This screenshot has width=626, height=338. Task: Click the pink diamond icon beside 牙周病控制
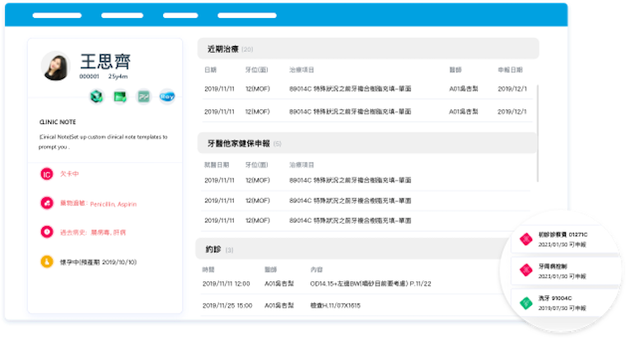tap(525, 271)
